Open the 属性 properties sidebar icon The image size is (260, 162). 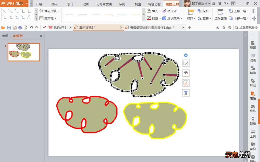[253, 96]
